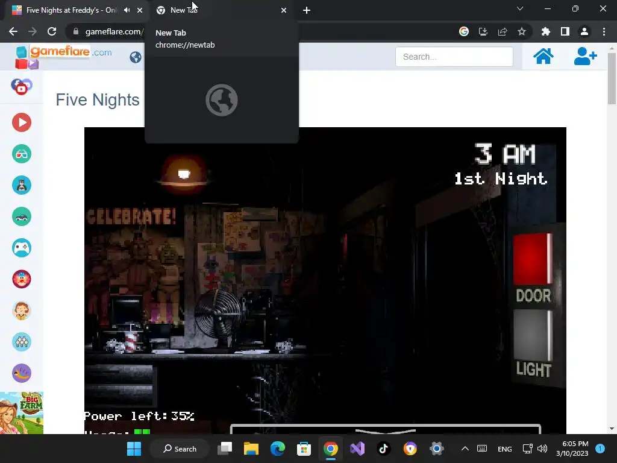The height and width of the screenshot is (463, 617).
Task: Open Microsoft Store from taskbar
Action: tap(304, 449)
